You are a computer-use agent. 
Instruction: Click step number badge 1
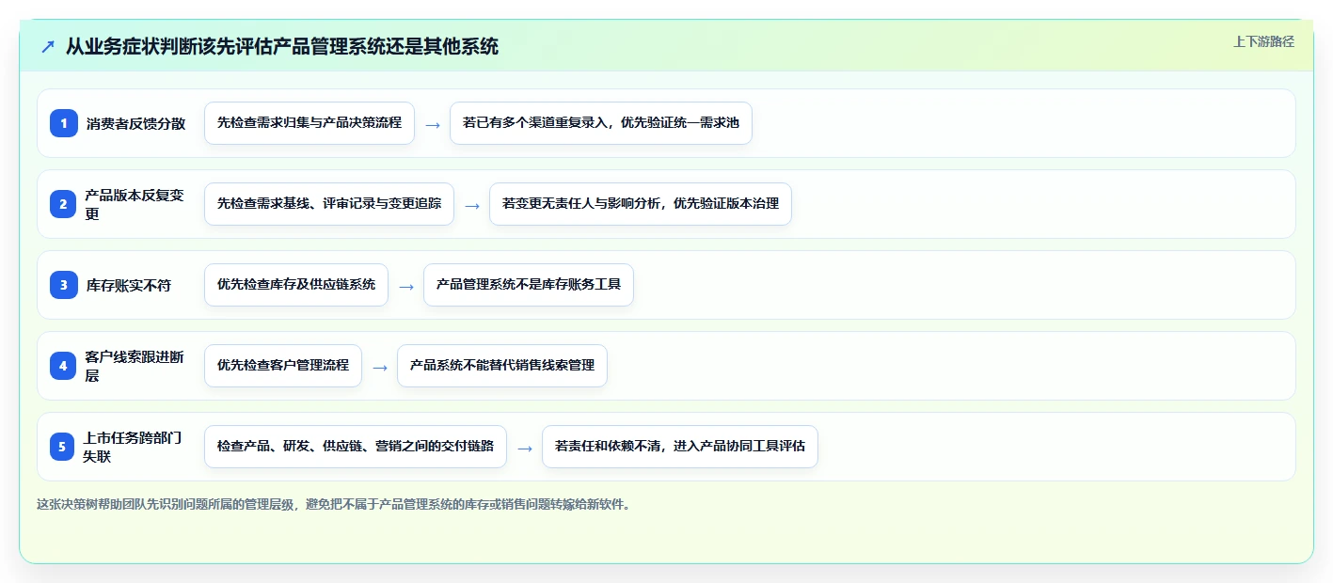click(x=64, y=123)
